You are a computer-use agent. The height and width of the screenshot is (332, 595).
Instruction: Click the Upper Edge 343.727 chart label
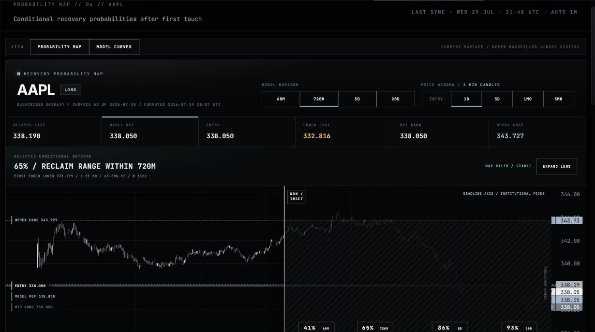point(35,220)
